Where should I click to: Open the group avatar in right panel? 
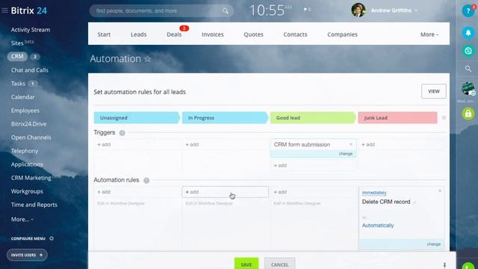(468, 89)
